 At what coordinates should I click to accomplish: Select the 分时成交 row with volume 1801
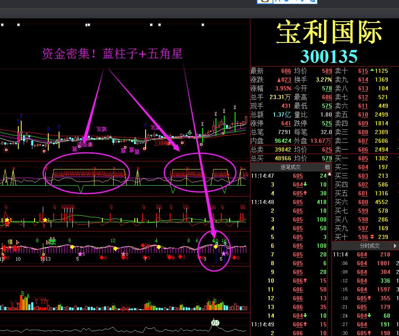pyautogui.click(x=365, y=263)
